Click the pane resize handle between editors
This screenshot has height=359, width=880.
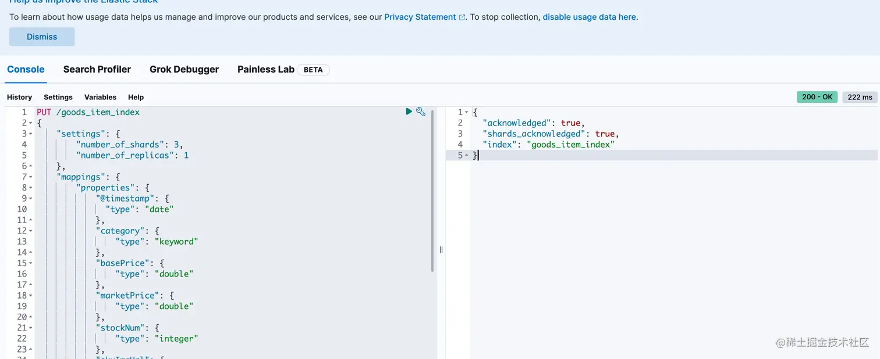tap(441, 250)
